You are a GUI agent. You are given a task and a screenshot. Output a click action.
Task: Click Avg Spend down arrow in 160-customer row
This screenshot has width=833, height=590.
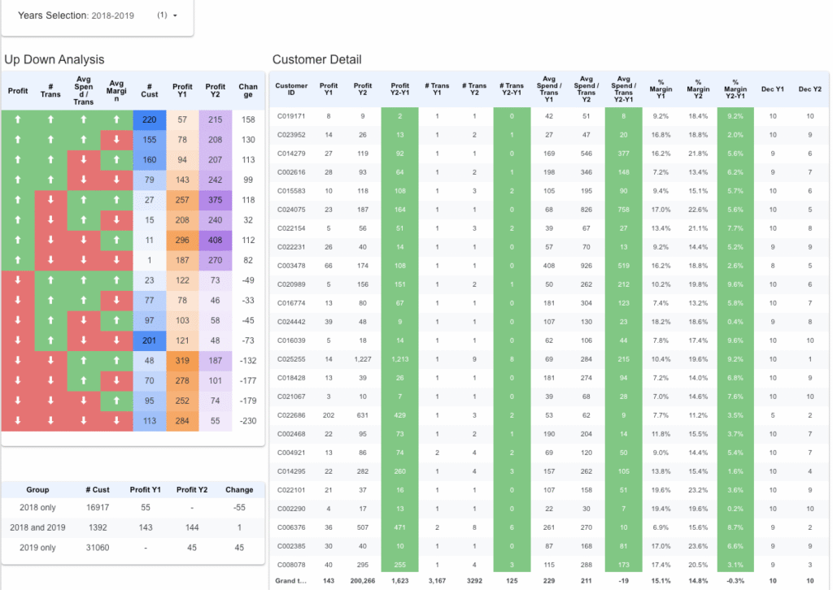[83, 159]
